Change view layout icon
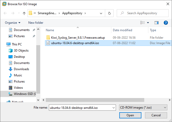This screenshot has width=172, height=122. pos(142,22)
